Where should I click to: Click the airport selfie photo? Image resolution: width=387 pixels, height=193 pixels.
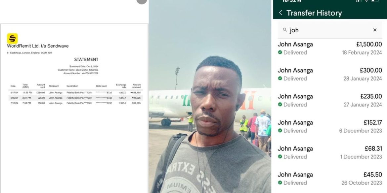[210, 96]
